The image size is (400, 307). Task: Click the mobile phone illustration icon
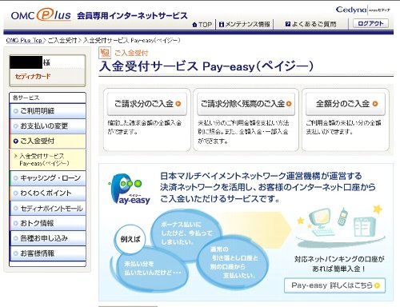pyautogui.click(x=342, y=217)
